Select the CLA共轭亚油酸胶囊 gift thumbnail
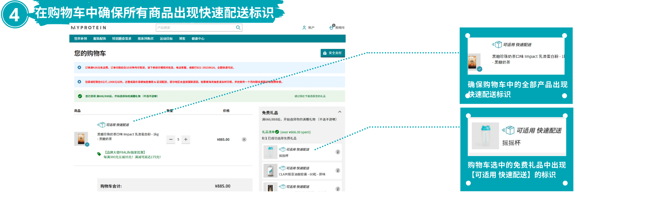The width and height of the screenshot is (648, 198). click(x=270, y=171)
